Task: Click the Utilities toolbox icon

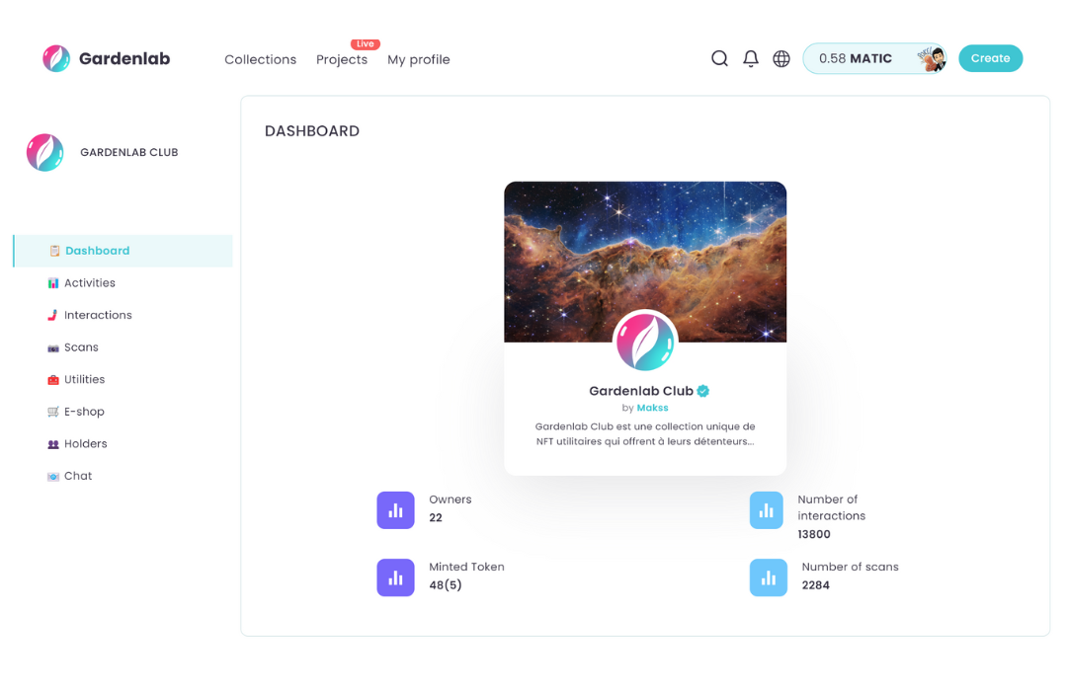Action: (x=53, y=379)
